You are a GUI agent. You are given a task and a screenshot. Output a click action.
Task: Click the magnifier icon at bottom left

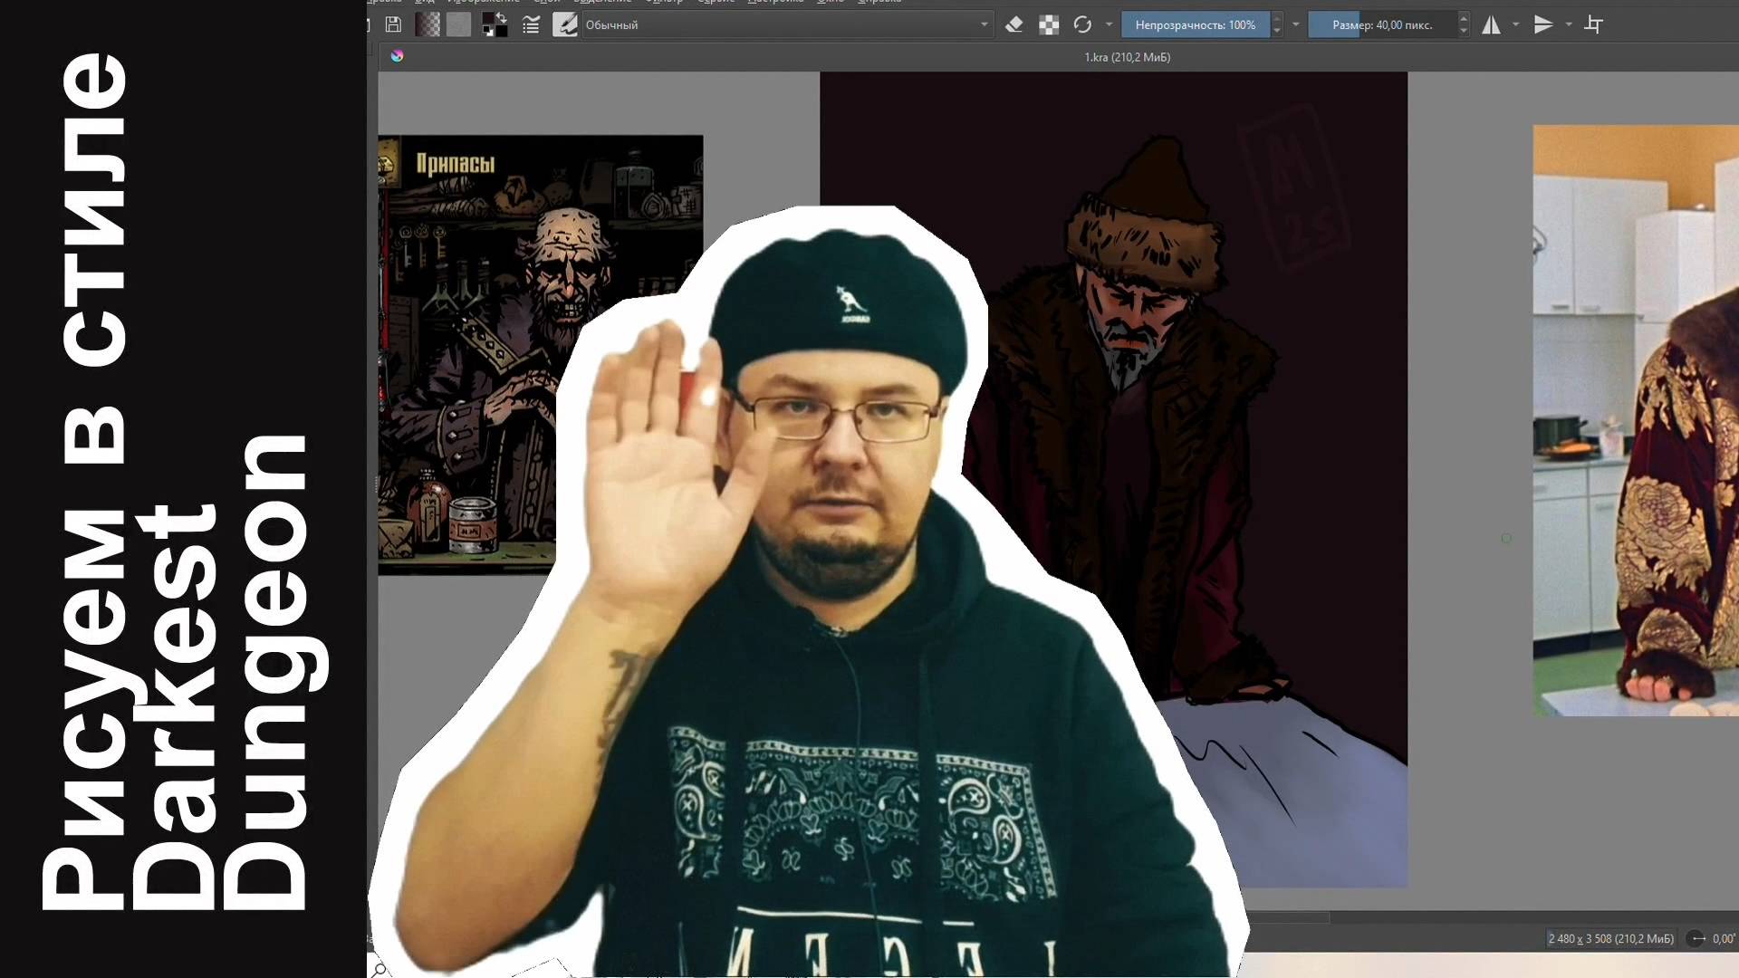(380, 970)
